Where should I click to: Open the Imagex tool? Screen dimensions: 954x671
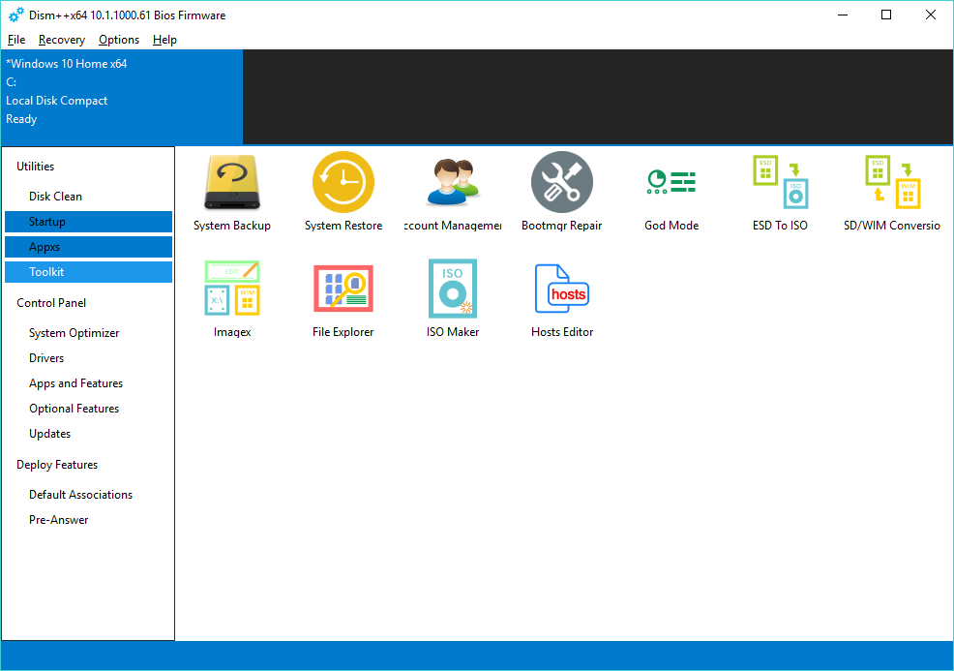(x=232, y=299)
